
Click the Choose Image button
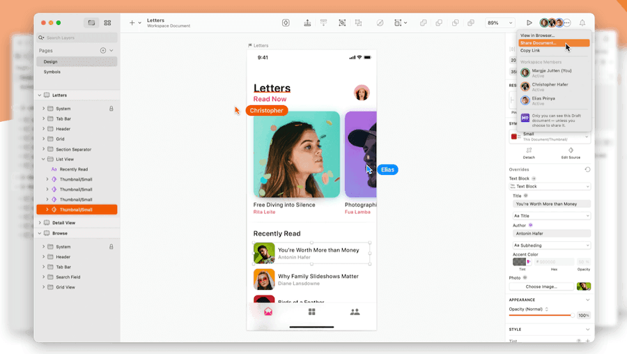pos(541,286)
